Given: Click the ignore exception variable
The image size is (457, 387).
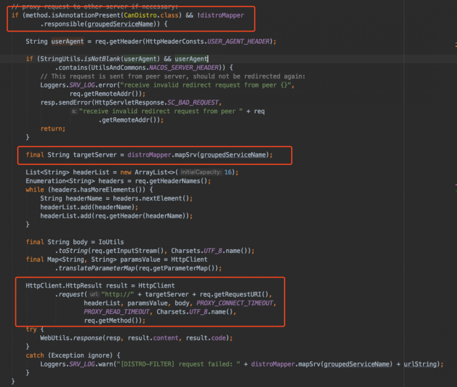Looking at the screenshot, I should tap(98, 355).
